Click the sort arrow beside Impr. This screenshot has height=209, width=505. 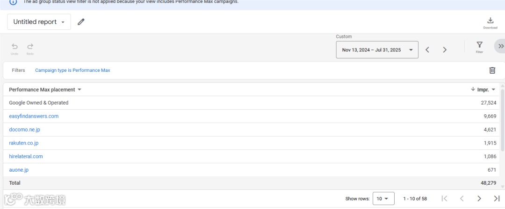pos(473,90)
